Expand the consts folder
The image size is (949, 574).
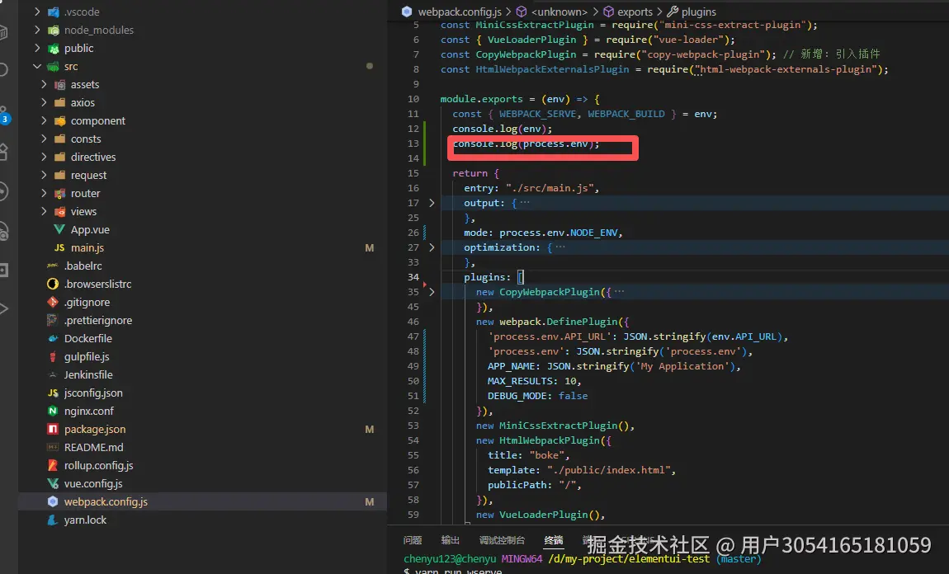(44, 139)
